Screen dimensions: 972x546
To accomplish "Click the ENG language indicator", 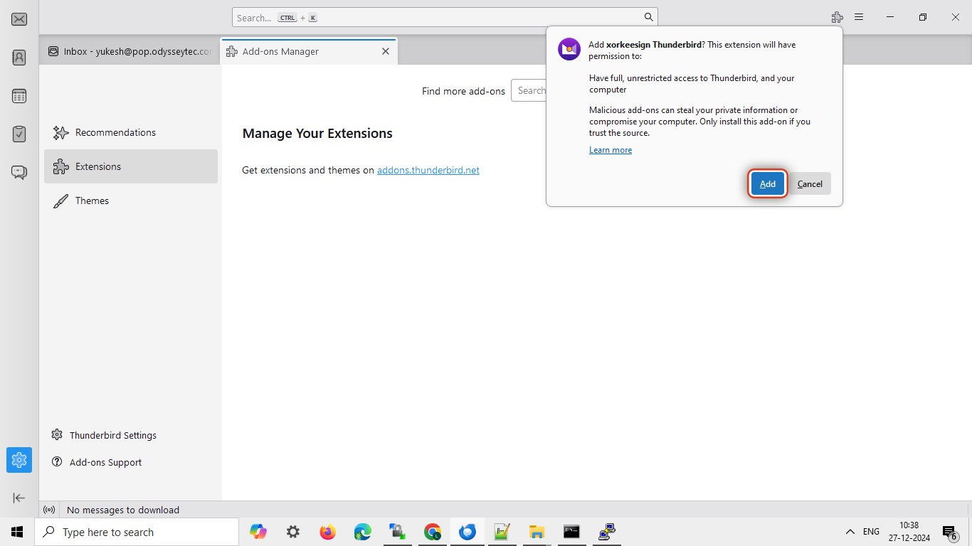I will [871, 532].
